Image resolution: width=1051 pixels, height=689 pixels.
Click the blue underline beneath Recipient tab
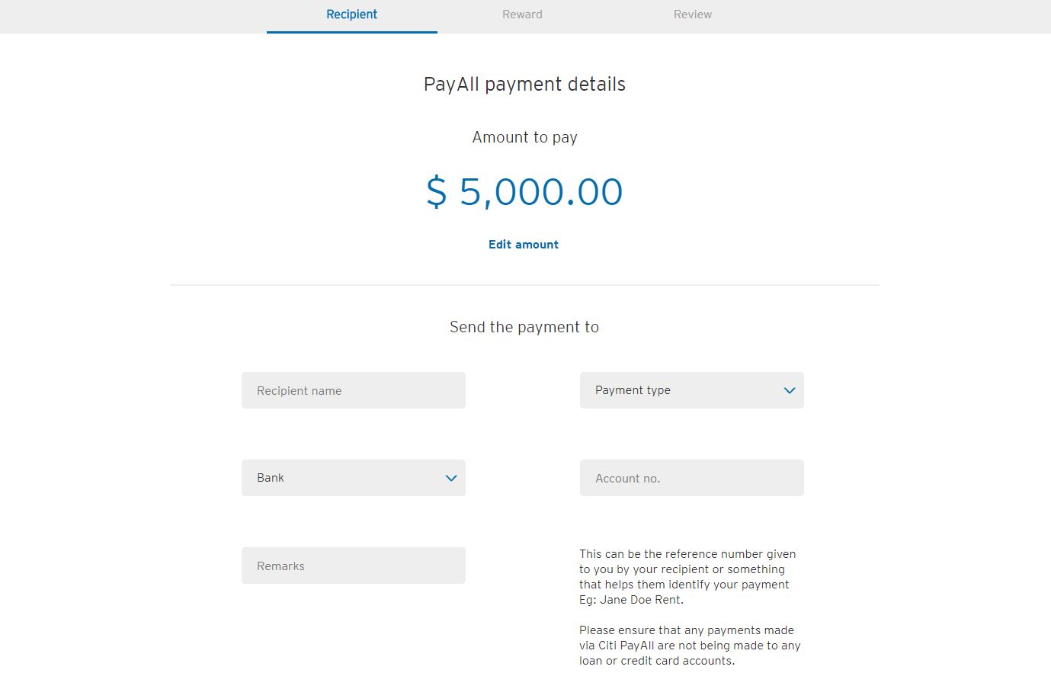[351, 32]
